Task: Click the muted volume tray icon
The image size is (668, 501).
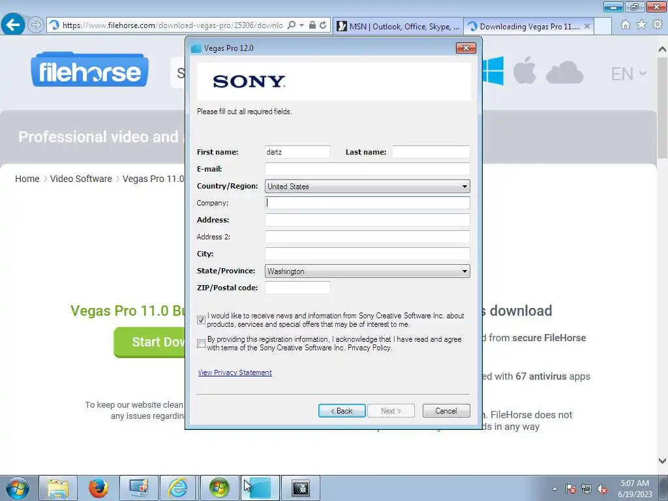Action: click(x=602, y=489)
